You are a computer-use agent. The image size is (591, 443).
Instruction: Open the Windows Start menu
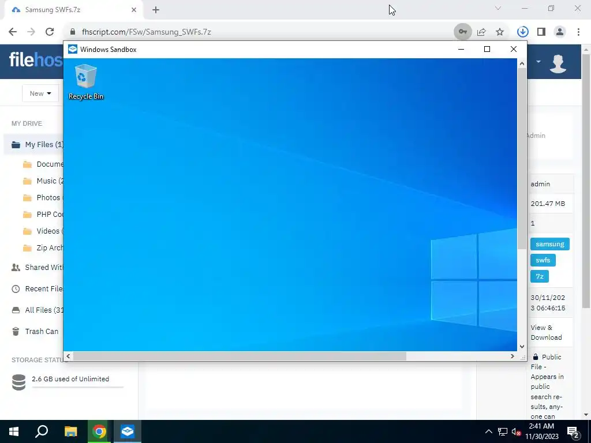tap(14, 431)
